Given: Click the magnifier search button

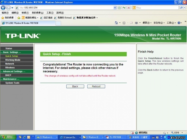Looking at the screenshot, I should click(181, 8).
